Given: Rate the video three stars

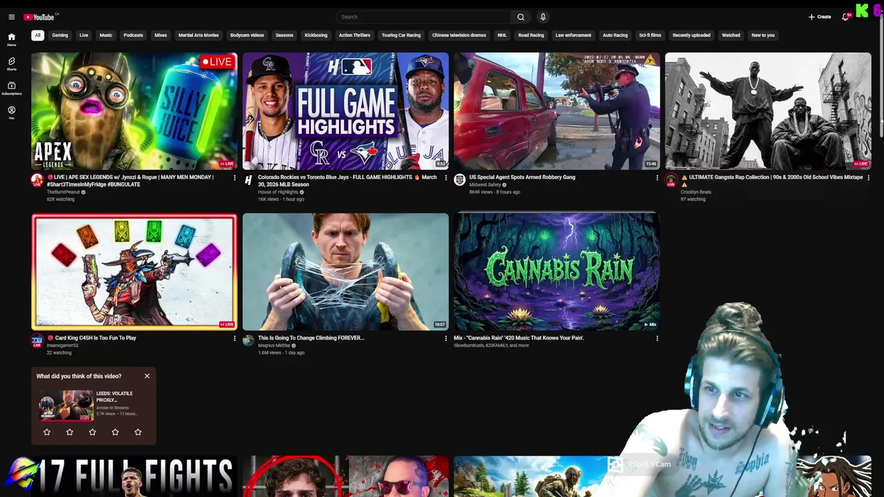Looking at the screenshot, I should 93,432.
